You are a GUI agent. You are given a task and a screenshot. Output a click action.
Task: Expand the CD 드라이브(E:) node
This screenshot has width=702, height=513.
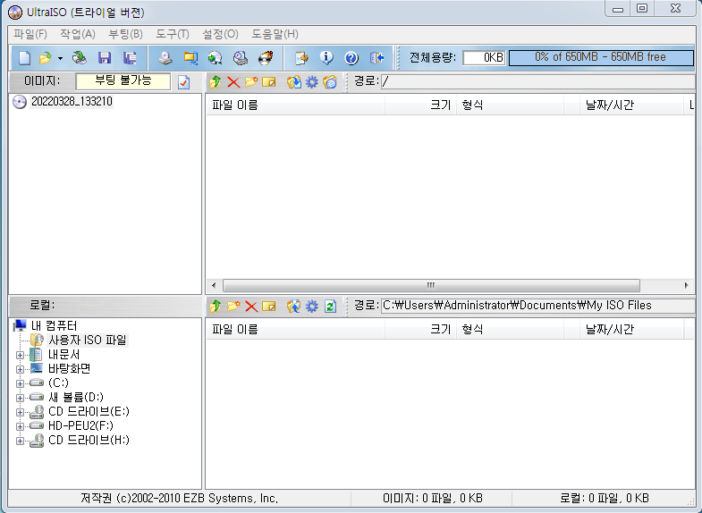click(20, 412)
